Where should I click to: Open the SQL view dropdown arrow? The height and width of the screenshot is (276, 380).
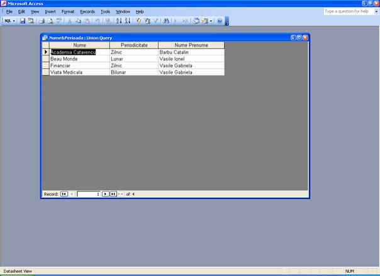(14, 21)
